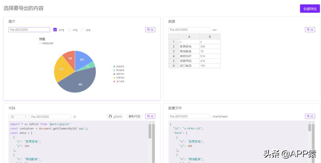This screenshot has height=163, width=321.
Task: Click the cell with value 416
Action: coord(210,61)
